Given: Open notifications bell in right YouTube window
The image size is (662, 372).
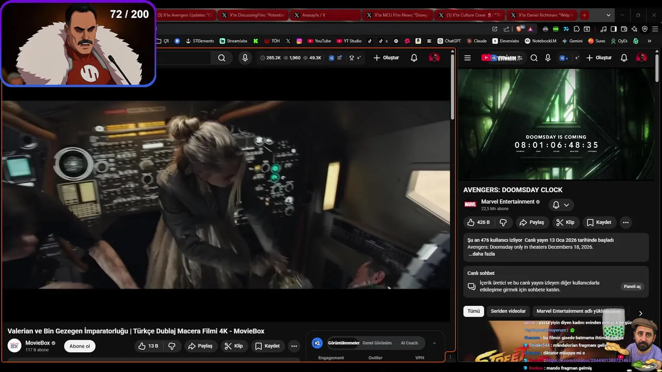Looking at the screenshot, I should pyautogui.click(x=624, y=58).
